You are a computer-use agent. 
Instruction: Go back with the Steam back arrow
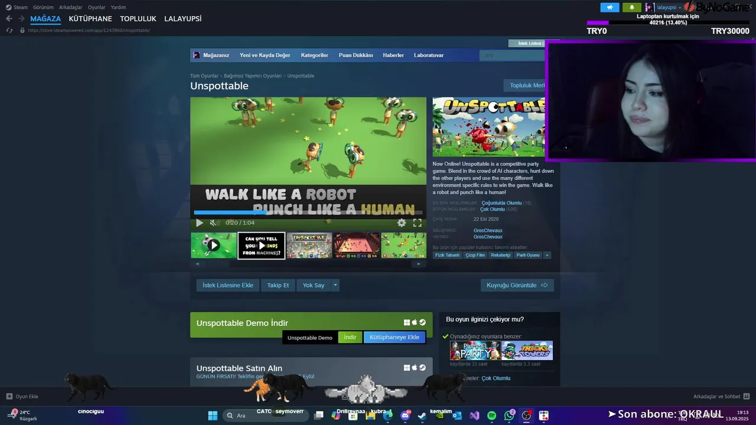pyautogui.click(x=9, y=19)
